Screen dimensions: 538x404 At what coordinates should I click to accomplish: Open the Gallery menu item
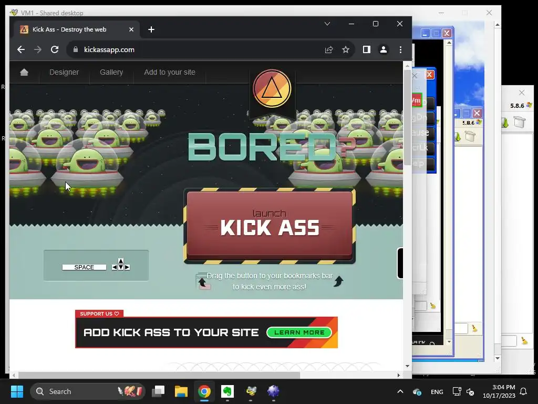(x=111, y=72)
